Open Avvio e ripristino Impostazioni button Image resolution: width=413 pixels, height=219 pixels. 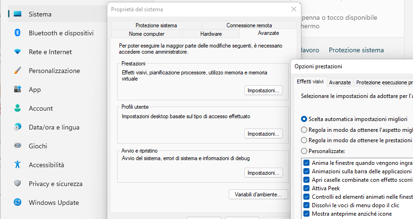[263, 173]
